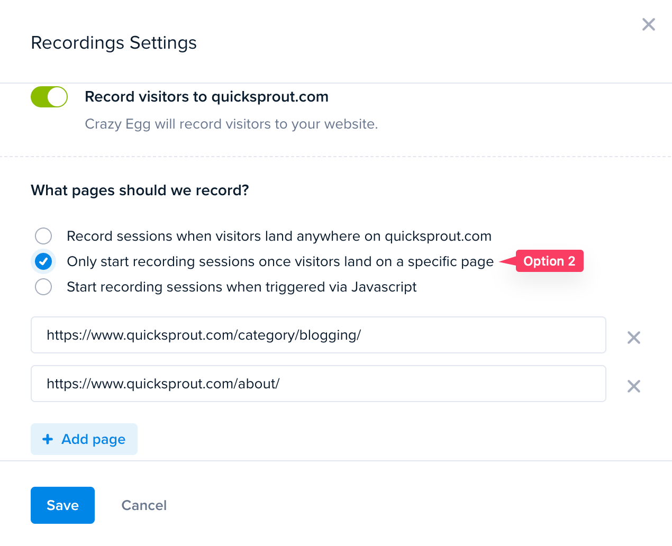Click the Add page button
The width and height of the screenshot is (672, 546).
point(84,439)
